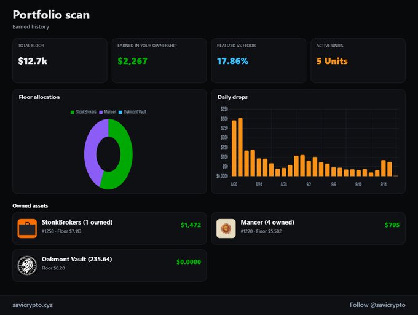The image size is (418, 315).
Task: Click the $2,267 earned value
Action: coord(132,61)
